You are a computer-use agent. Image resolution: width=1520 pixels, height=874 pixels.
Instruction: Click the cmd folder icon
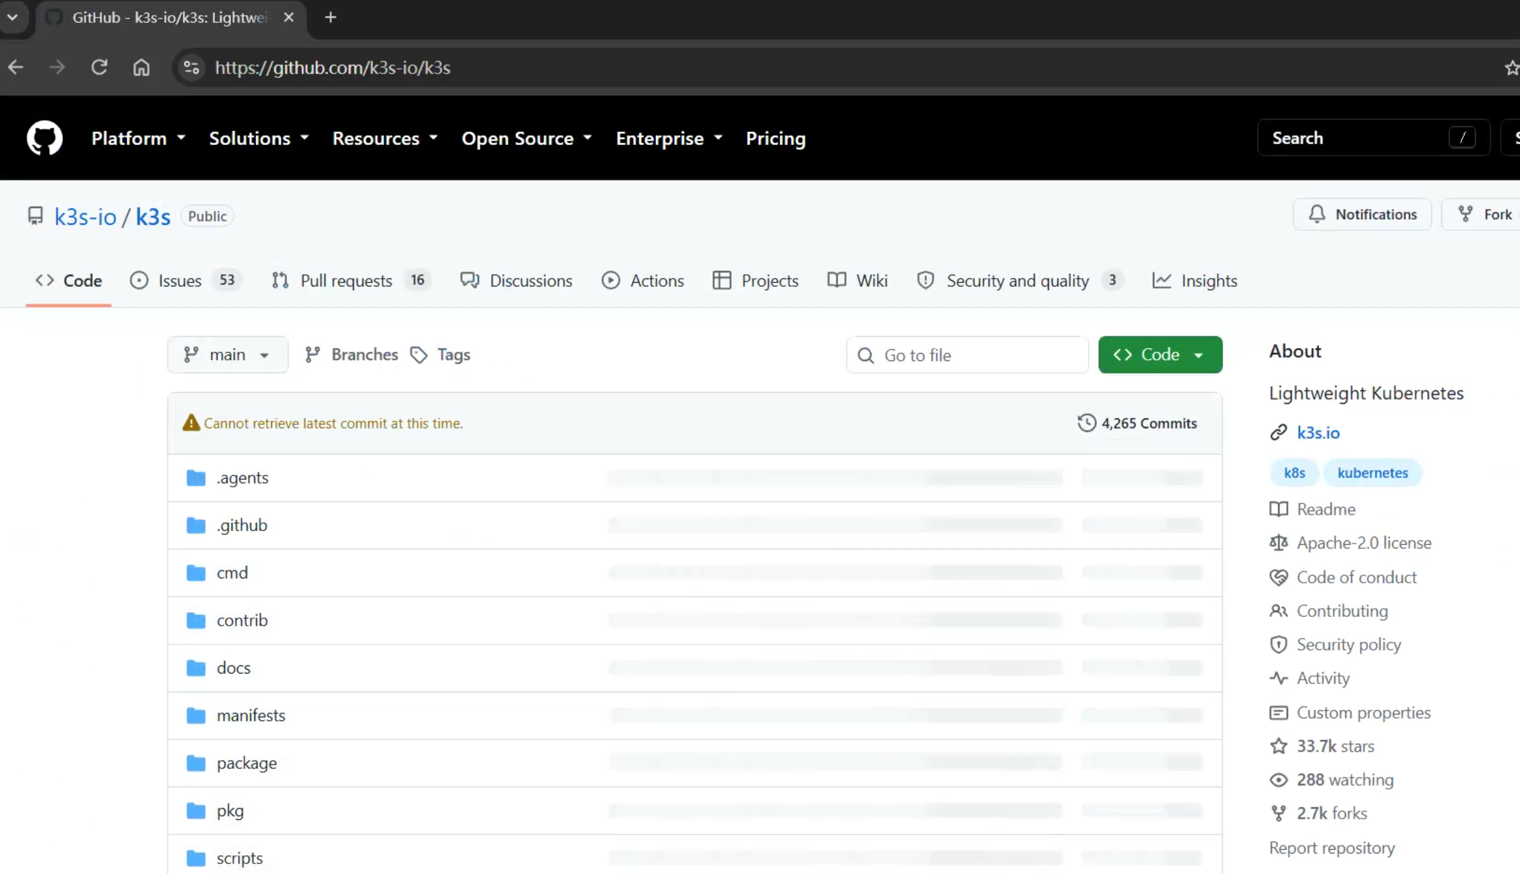point(196,573)
